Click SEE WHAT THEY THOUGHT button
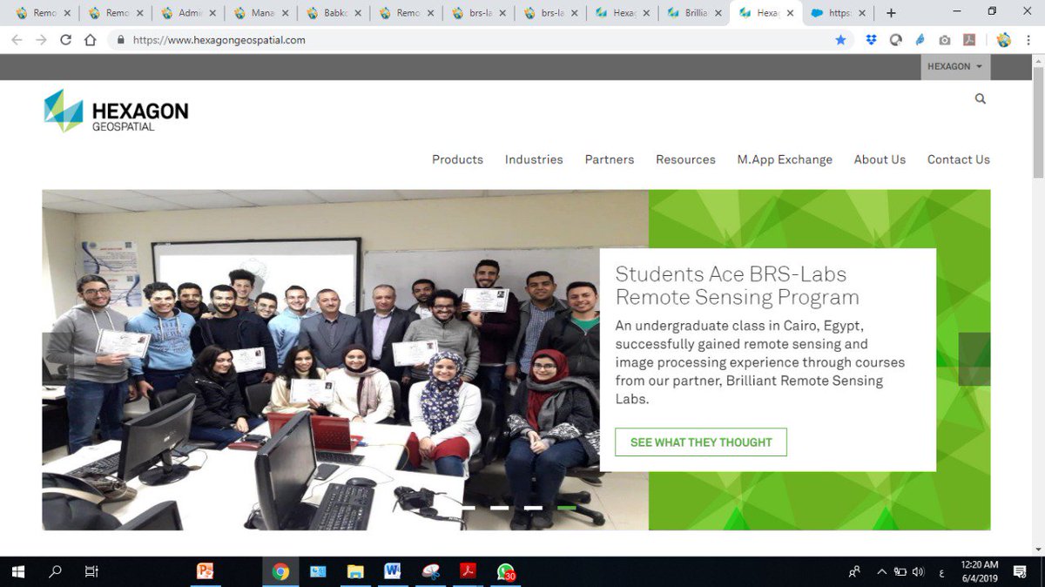The image size is (1045, 587). point(701,442)
